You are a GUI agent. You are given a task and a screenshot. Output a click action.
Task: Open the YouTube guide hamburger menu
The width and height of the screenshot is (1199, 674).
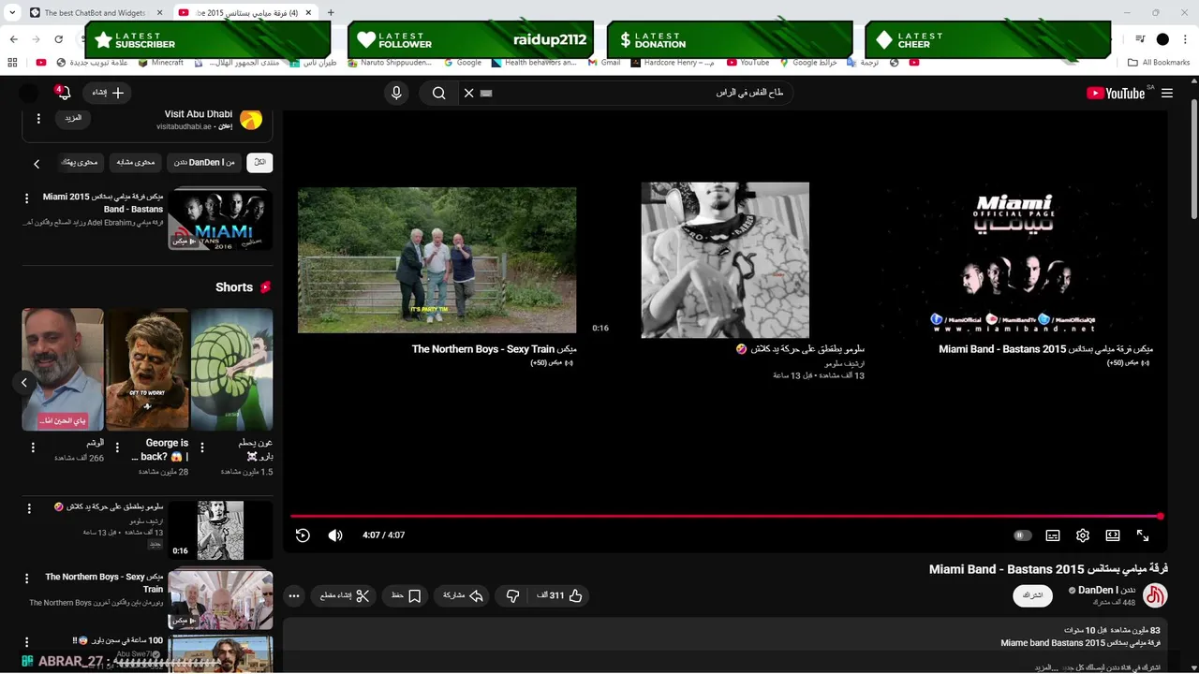click(1166, 93)
